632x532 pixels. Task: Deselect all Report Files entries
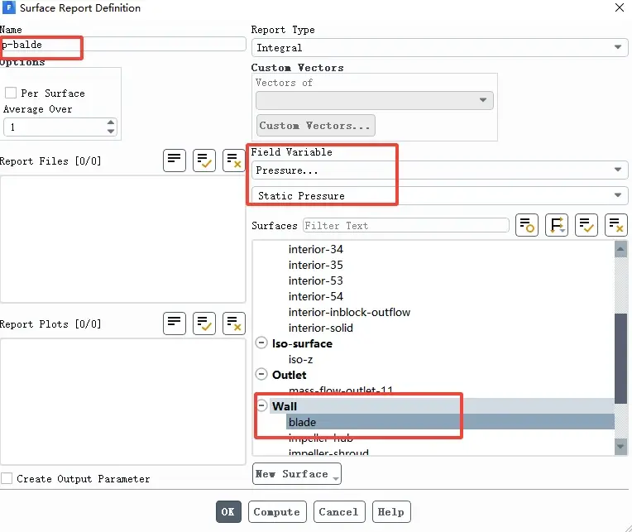coord(234,160)
